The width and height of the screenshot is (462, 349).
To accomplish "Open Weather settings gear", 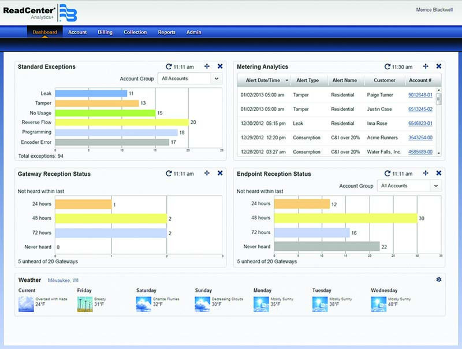I will [x=438, y=280].
